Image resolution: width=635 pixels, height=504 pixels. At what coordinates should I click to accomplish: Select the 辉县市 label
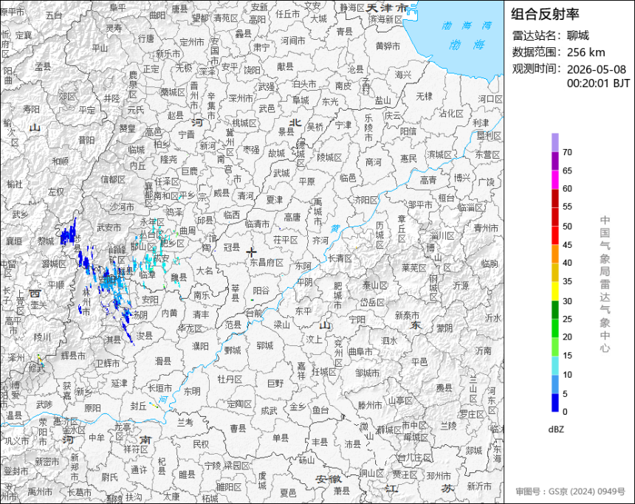[x=73, y=356]
